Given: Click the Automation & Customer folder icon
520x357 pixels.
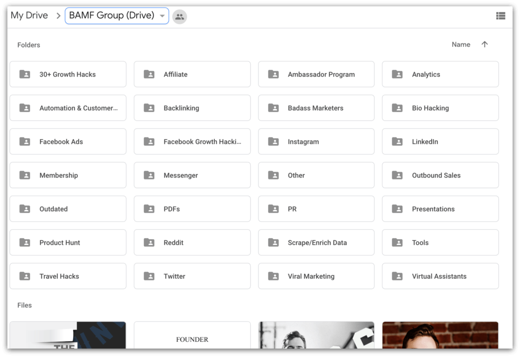Looking at the screenshot, I should pos(25,108).
